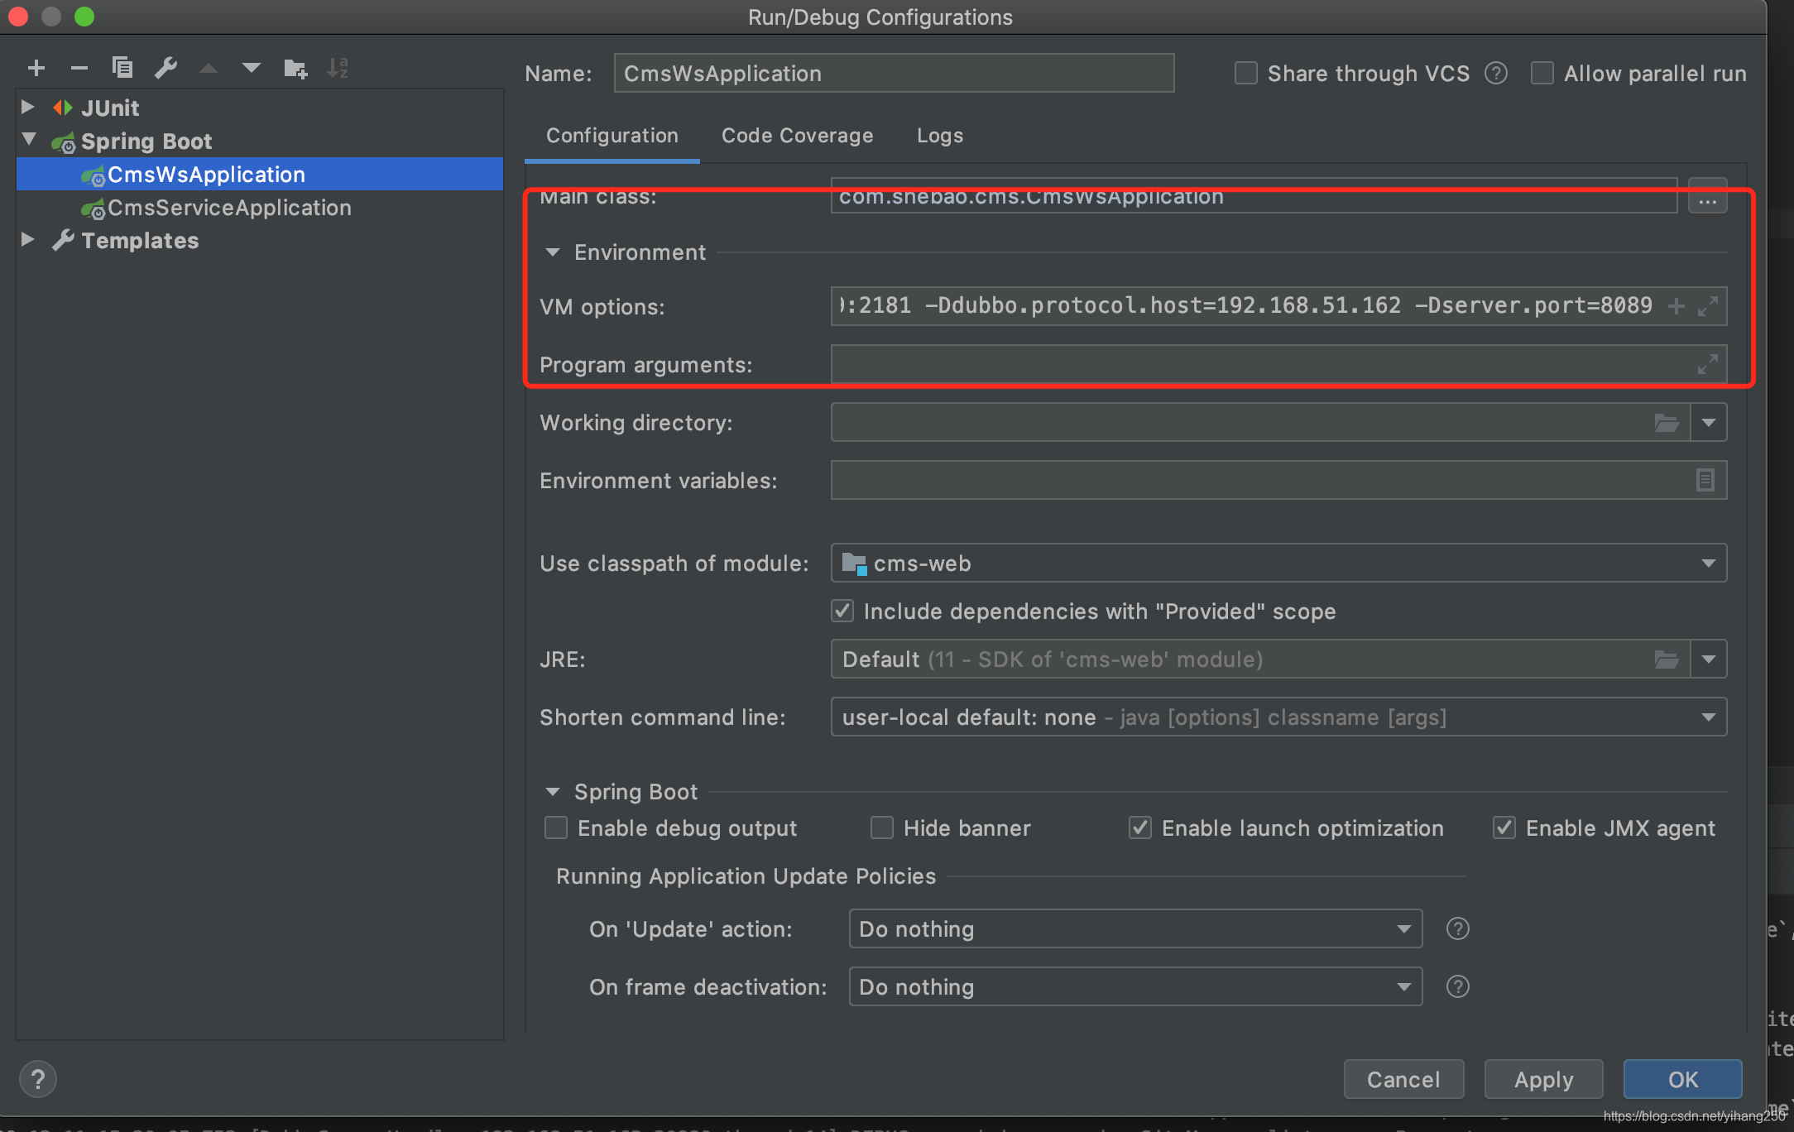This screenshot has height=1132, width=1794.
Task: Move configuration down in the list
Action: pos(251,68)
